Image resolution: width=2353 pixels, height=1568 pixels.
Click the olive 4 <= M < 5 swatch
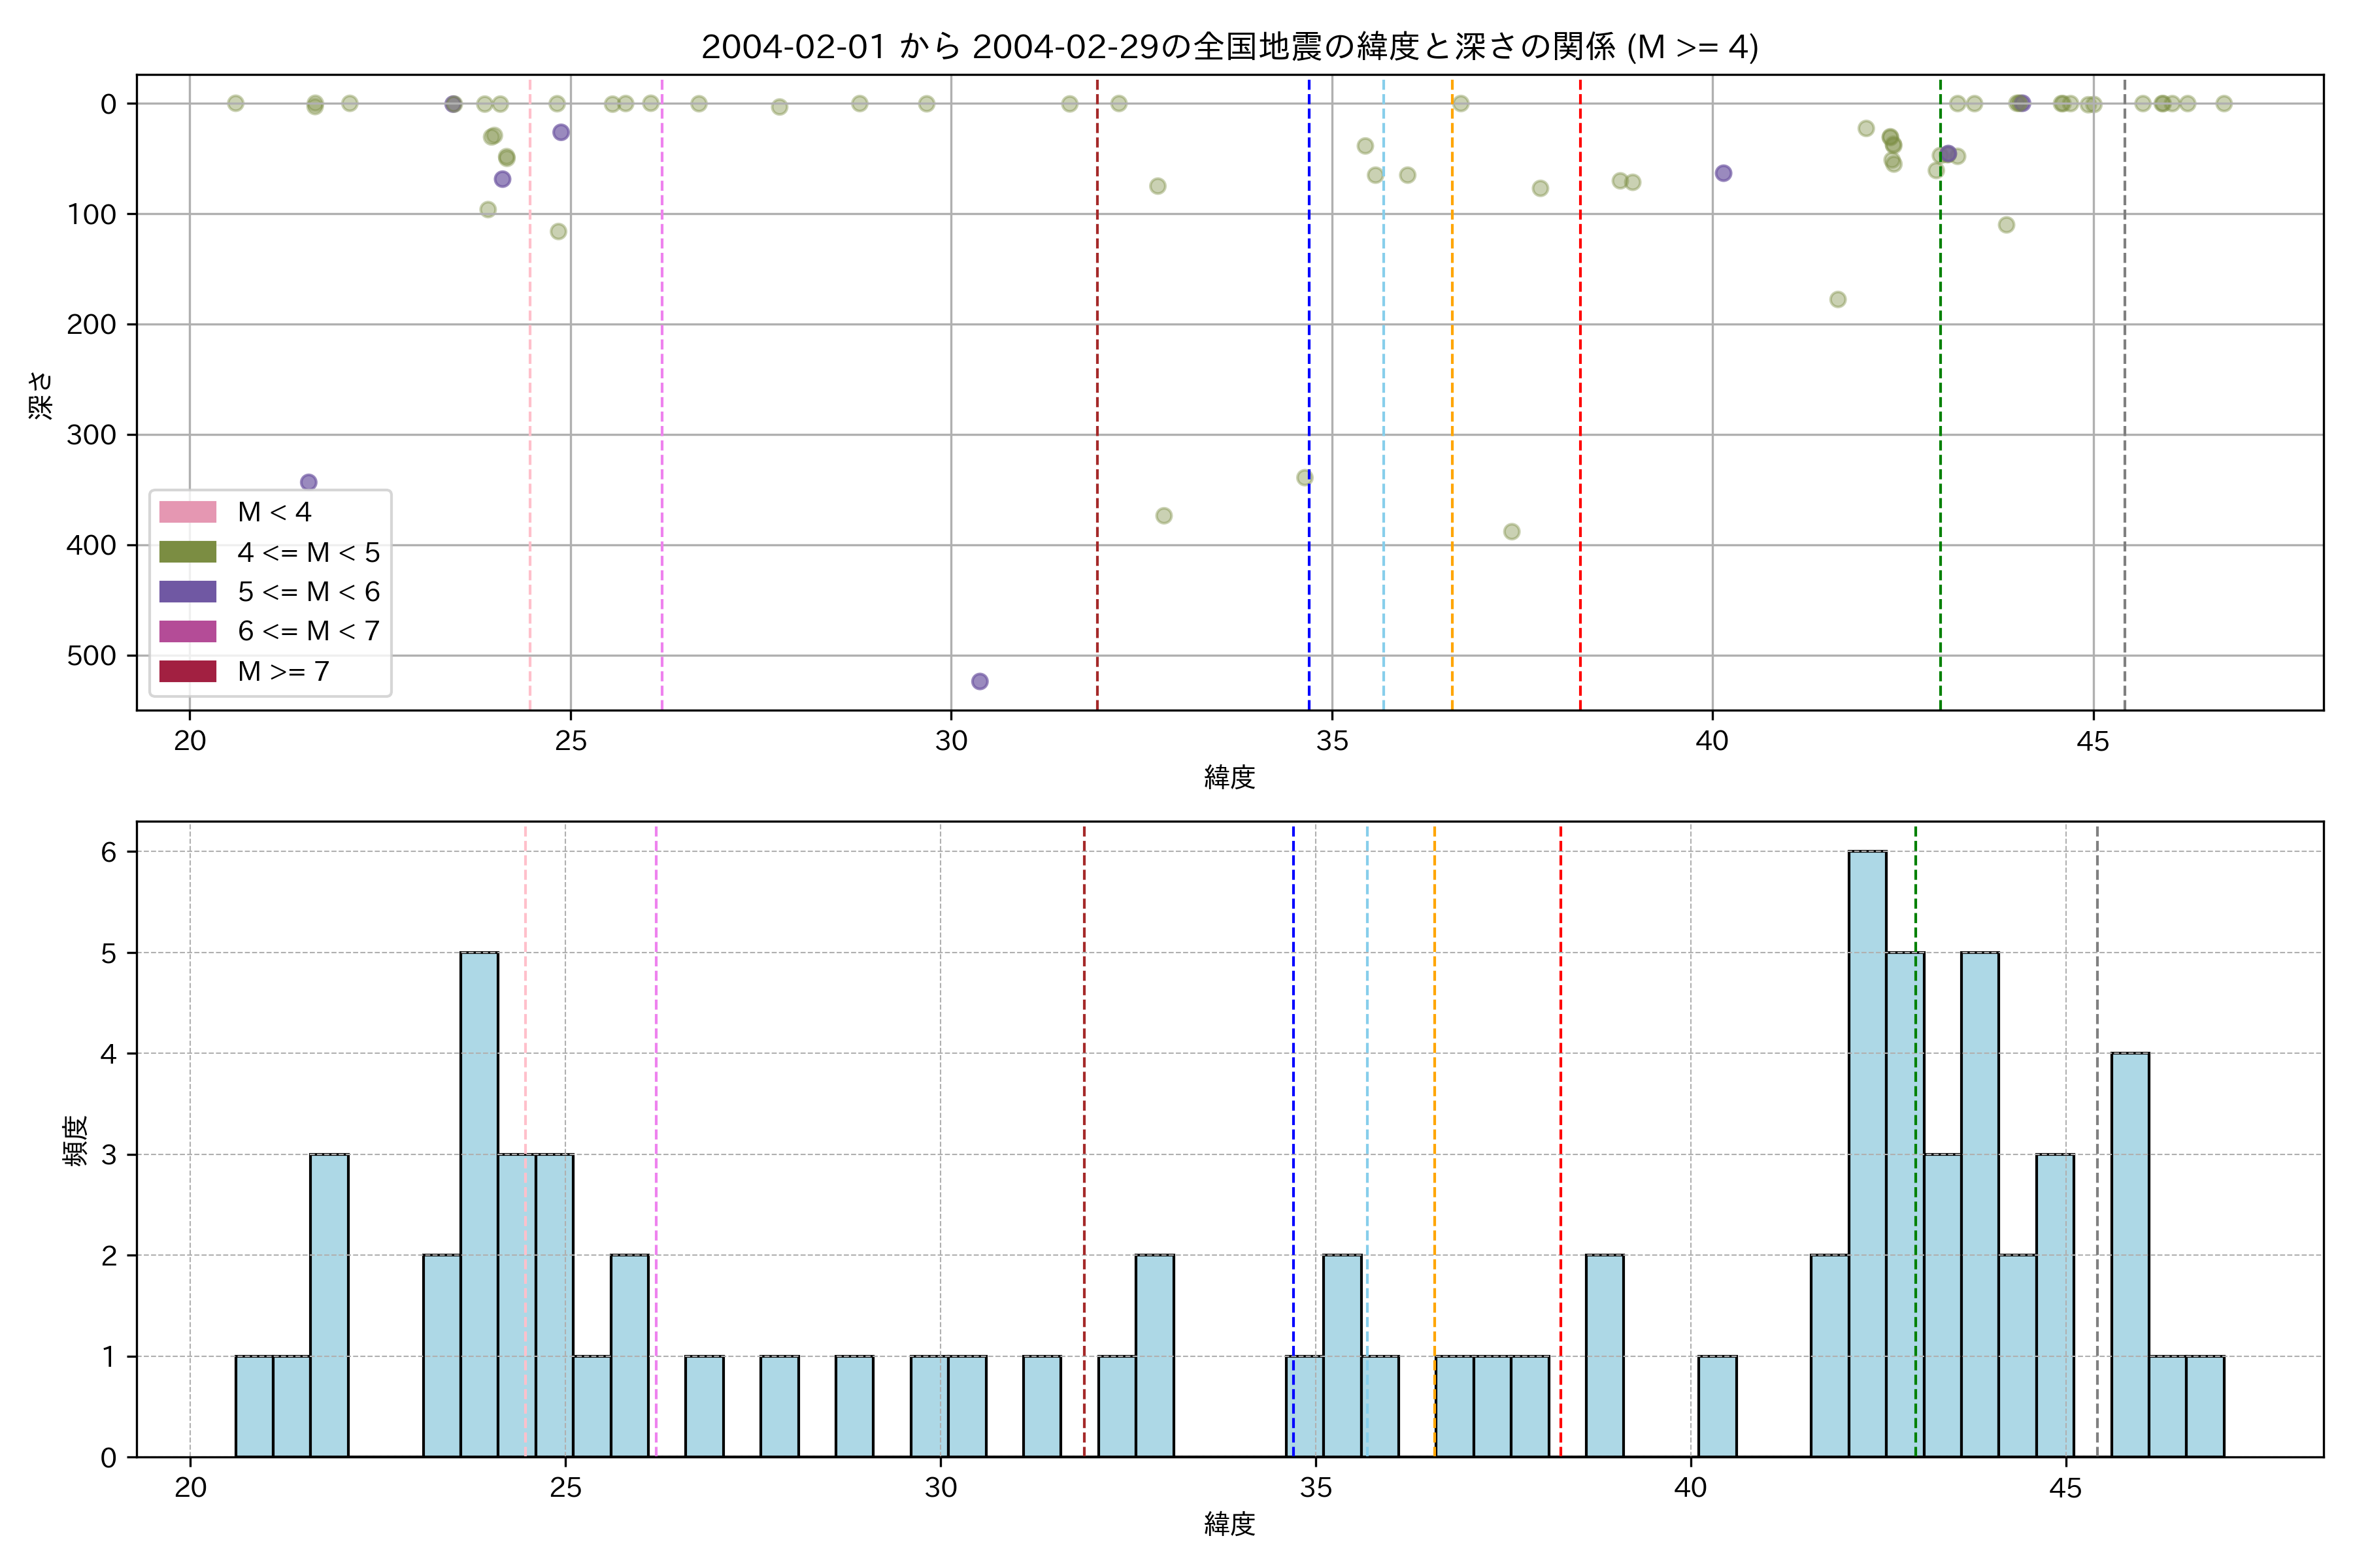click(187, 552)
